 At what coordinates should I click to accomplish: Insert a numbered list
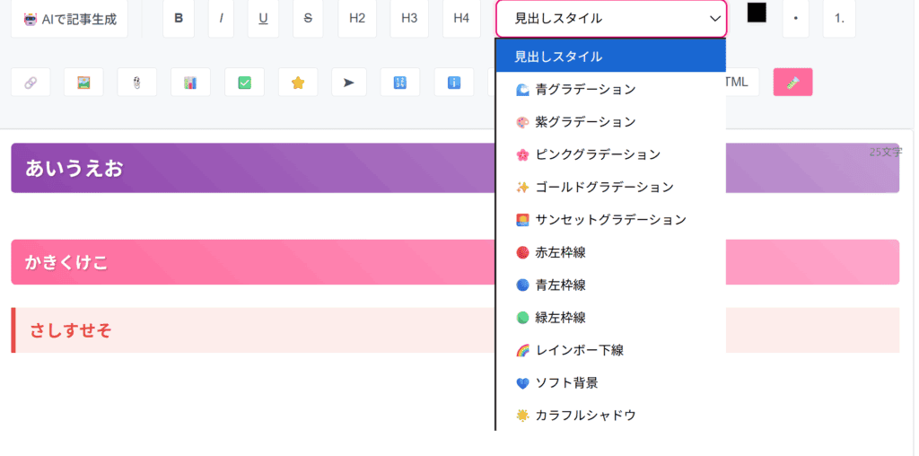pos(839,18)
